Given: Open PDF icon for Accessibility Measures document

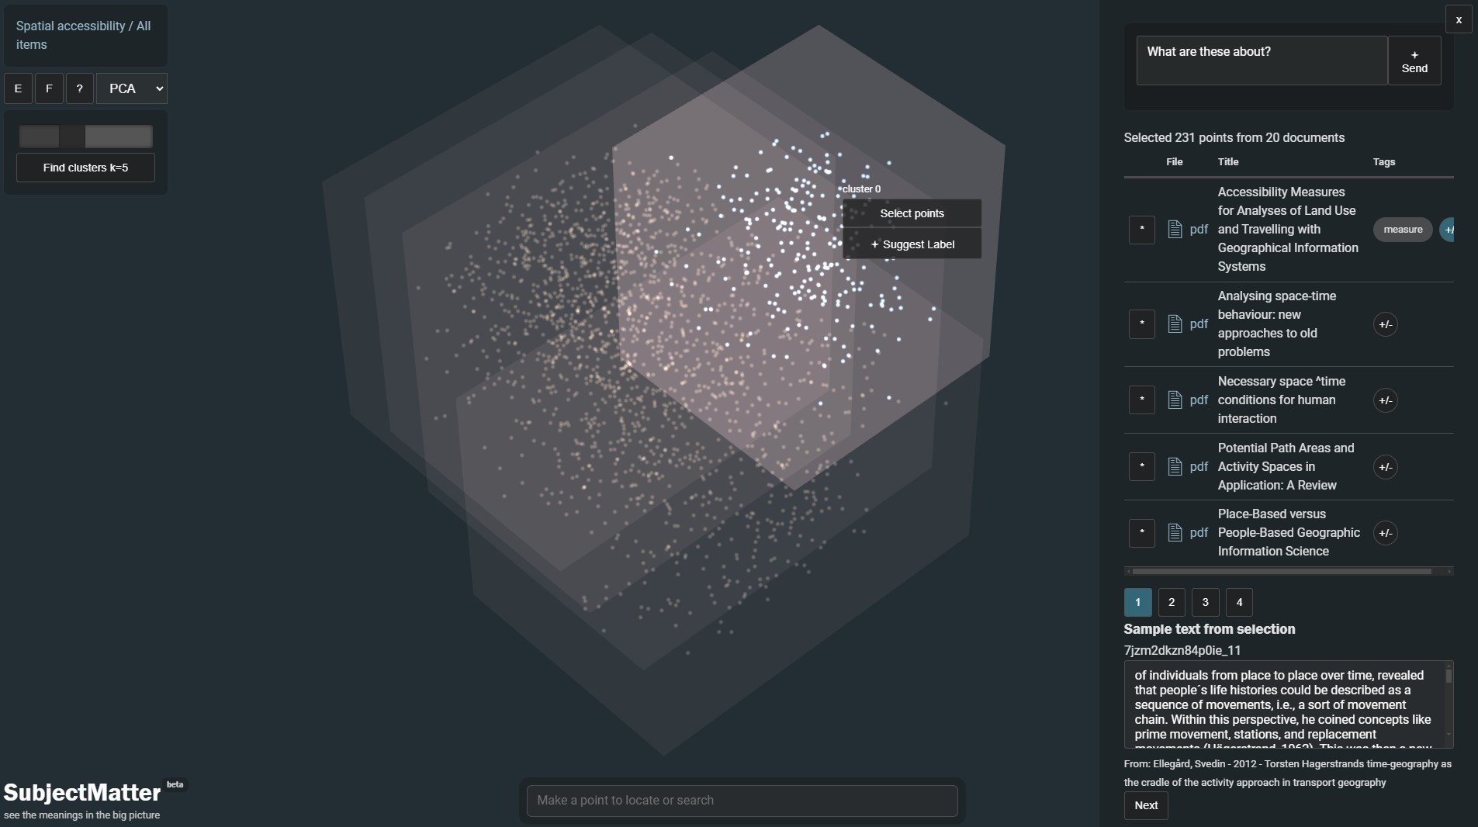Looking at the screenshot, I should tap(1175, 230).
